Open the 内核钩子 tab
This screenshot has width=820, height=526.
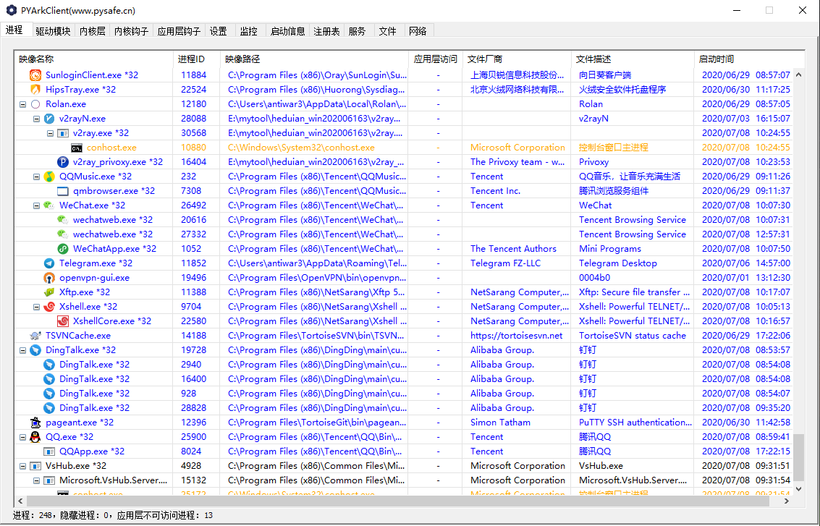131,31
